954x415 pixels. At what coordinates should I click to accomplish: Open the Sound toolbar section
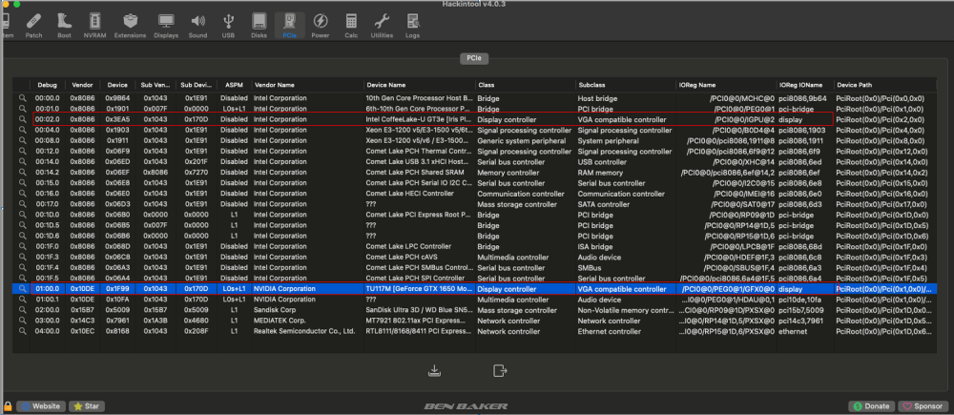tap(197, 25)
